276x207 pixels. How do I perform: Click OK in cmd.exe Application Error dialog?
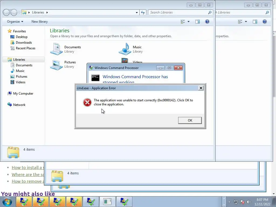[190, 120]
